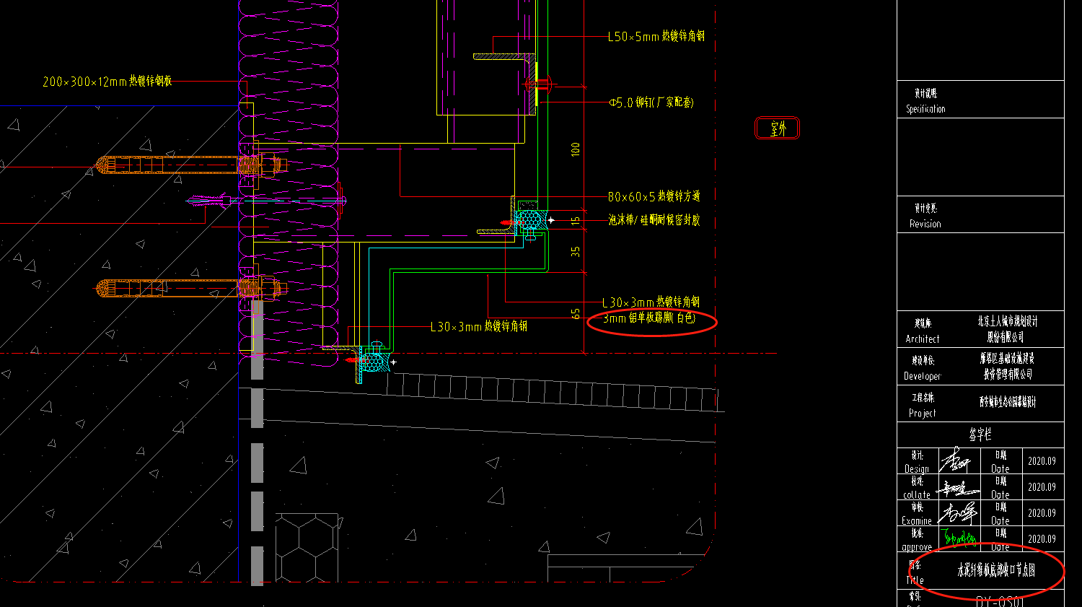Select the drawing title '水泥纤维板底部收口节点图'
1082x607 pixels.
click(996, 570)
